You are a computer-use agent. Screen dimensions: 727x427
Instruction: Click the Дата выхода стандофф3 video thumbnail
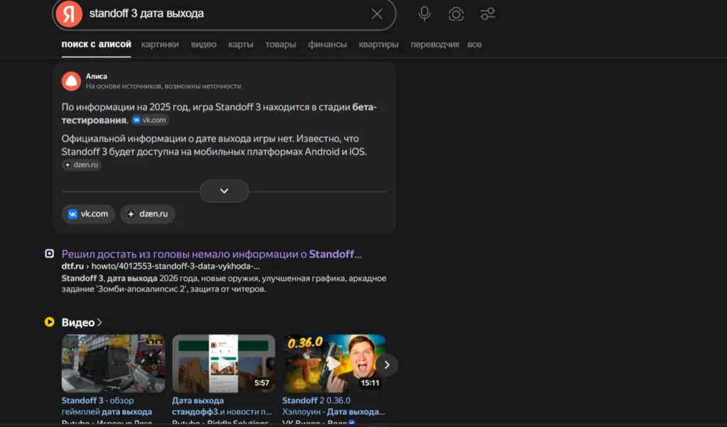(224, 364)
